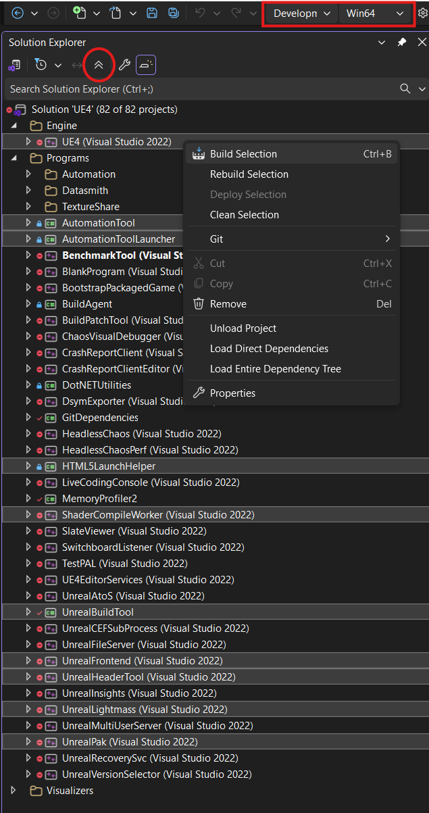Expand the UnrealPak project node
This screenshot has height=813, width=429.
28,742
